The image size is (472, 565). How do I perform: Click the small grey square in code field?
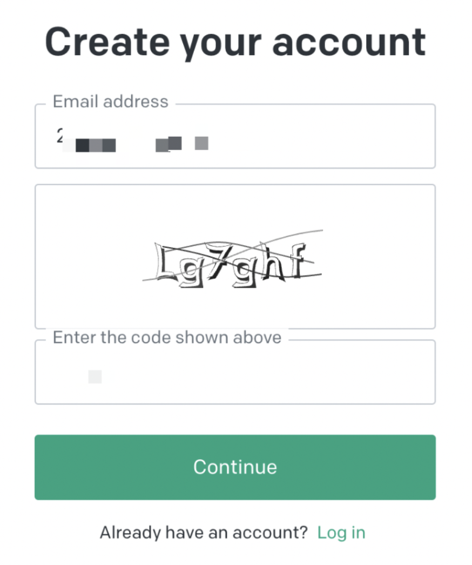point(95,376)
